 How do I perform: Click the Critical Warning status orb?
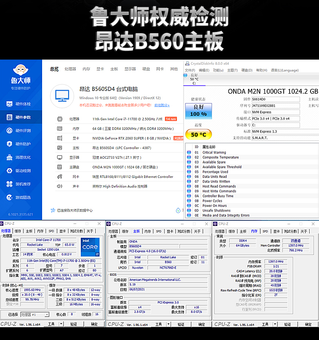[189, 152]
